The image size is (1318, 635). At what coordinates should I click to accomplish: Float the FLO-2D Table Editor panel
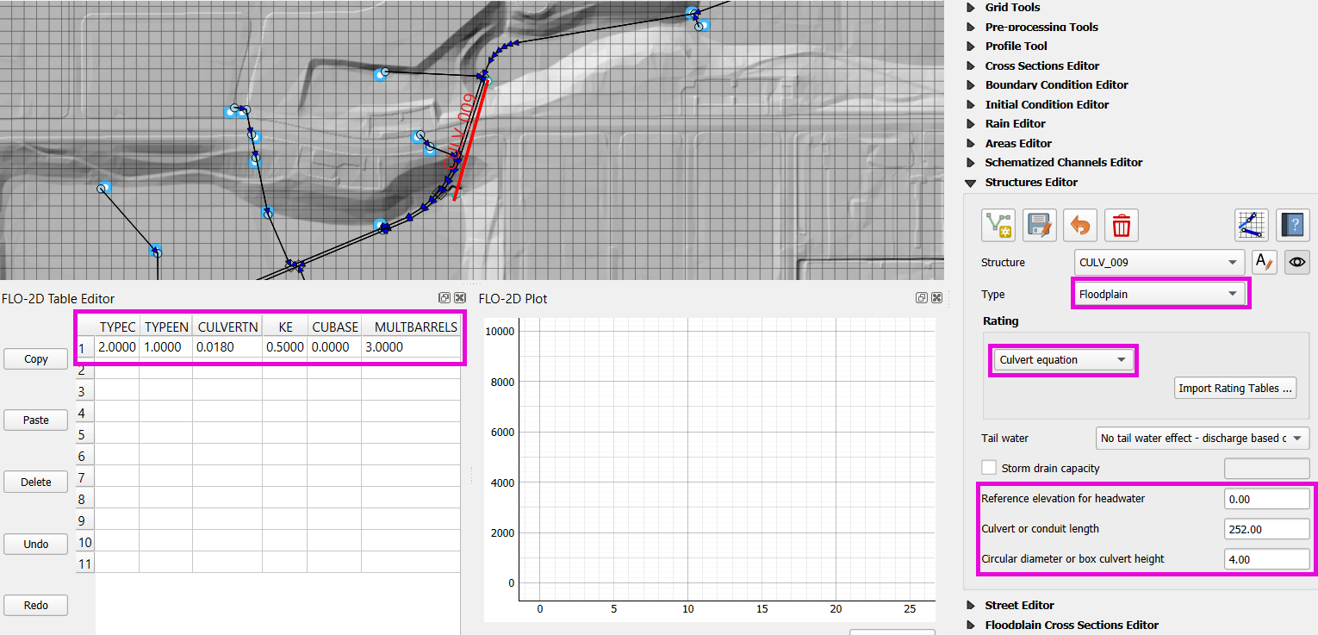click(x=445, y=298)
